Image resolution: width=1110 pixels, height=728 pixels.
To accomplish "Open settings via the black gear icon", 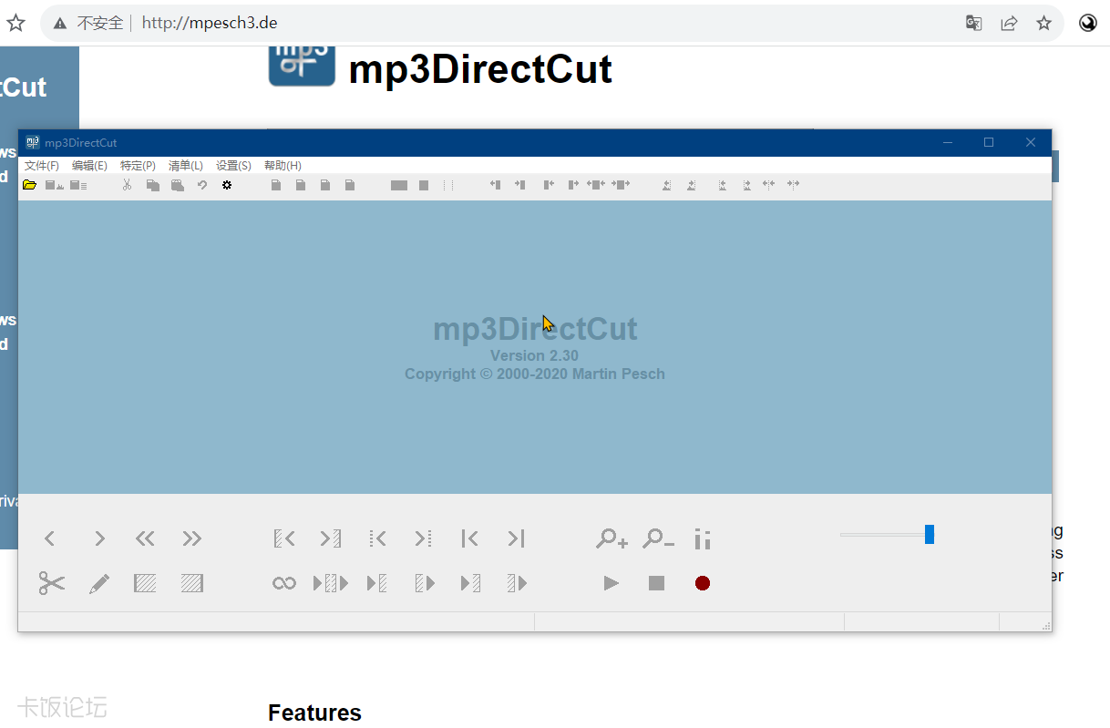I will (227, 185).
